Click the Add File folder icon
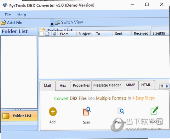Screen dimensions: 170x139 pos(4,23)
